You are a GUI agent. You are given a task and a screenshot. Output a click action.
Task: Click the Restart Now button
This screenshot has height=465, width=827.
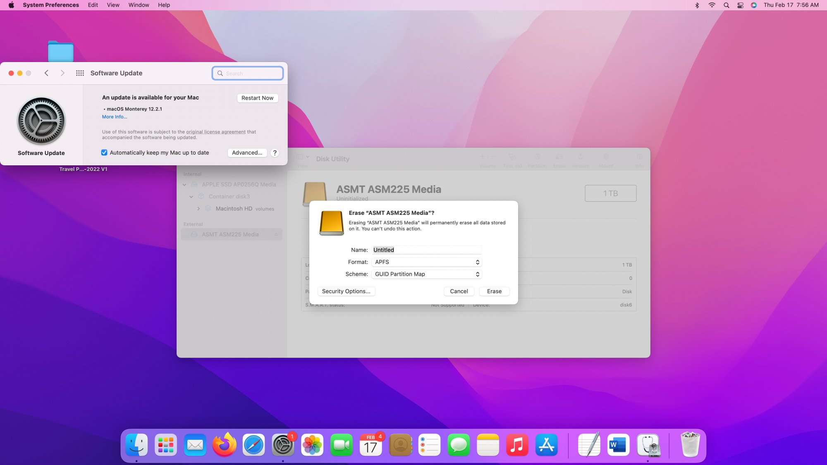pos(257,98)
